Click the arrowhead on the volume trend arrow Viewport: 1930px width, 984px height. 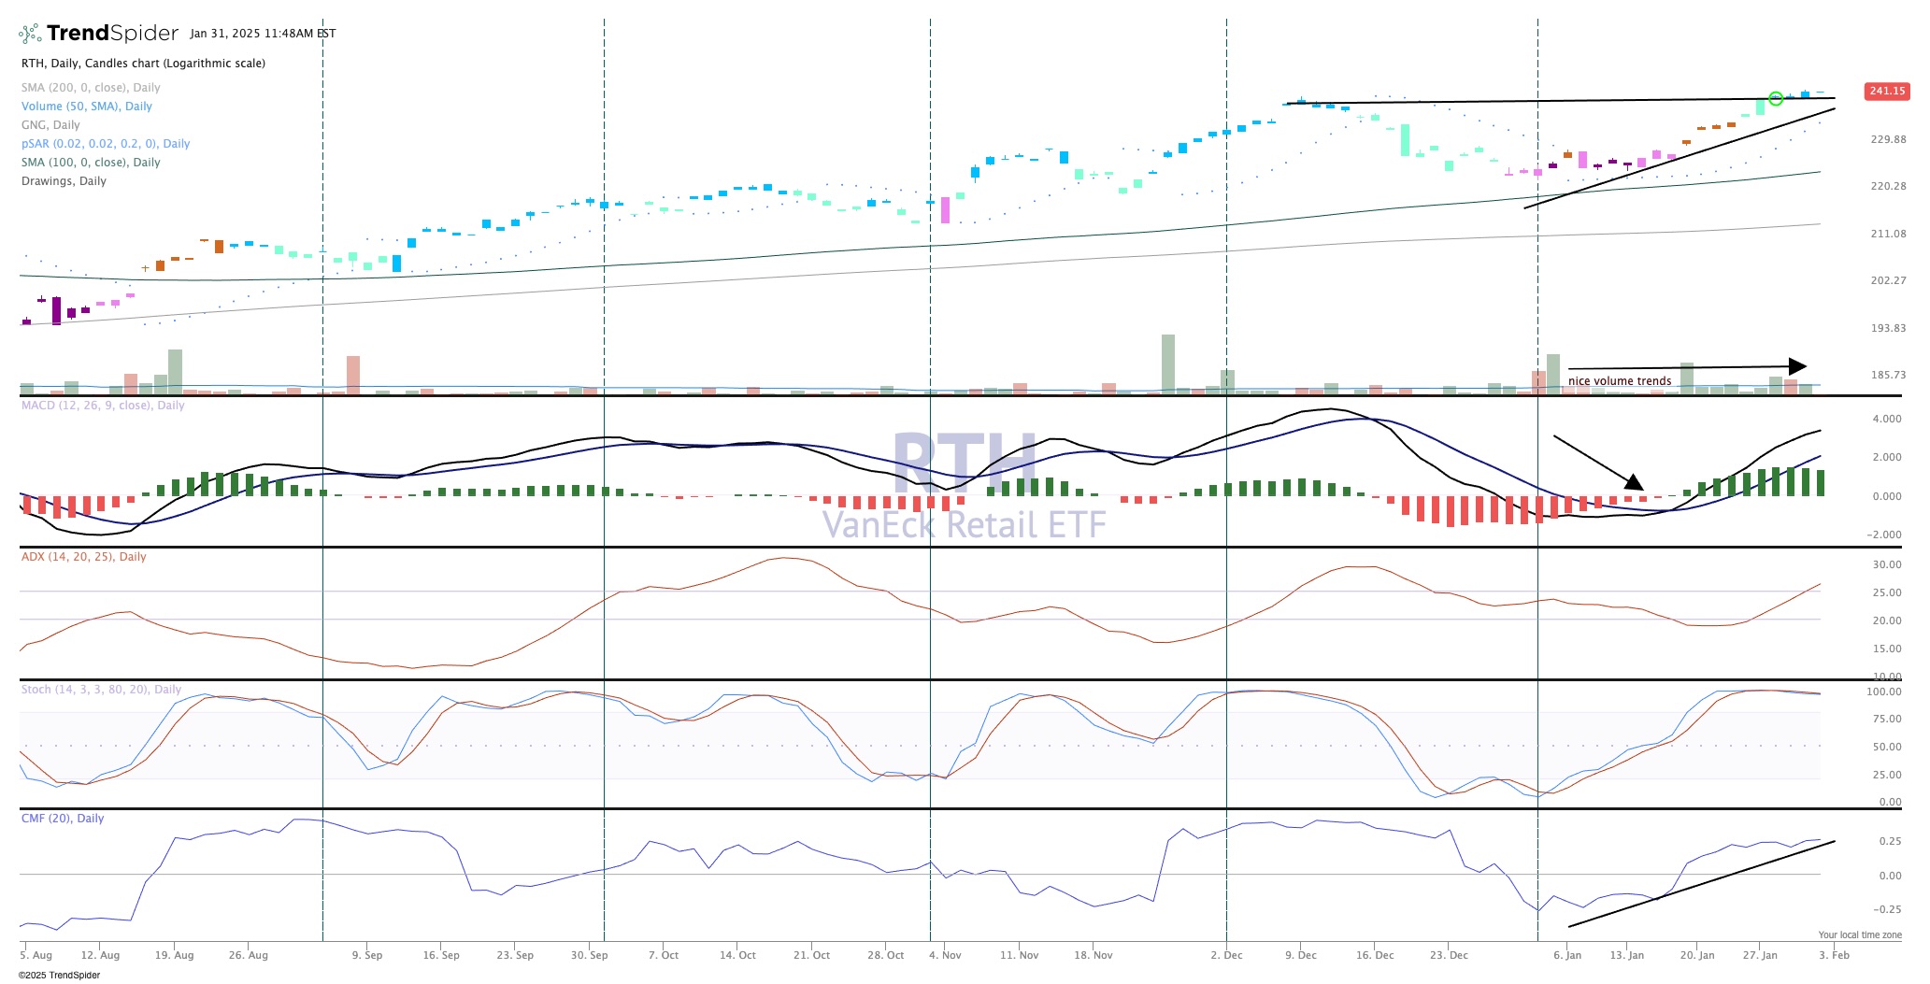[1797, 366]
